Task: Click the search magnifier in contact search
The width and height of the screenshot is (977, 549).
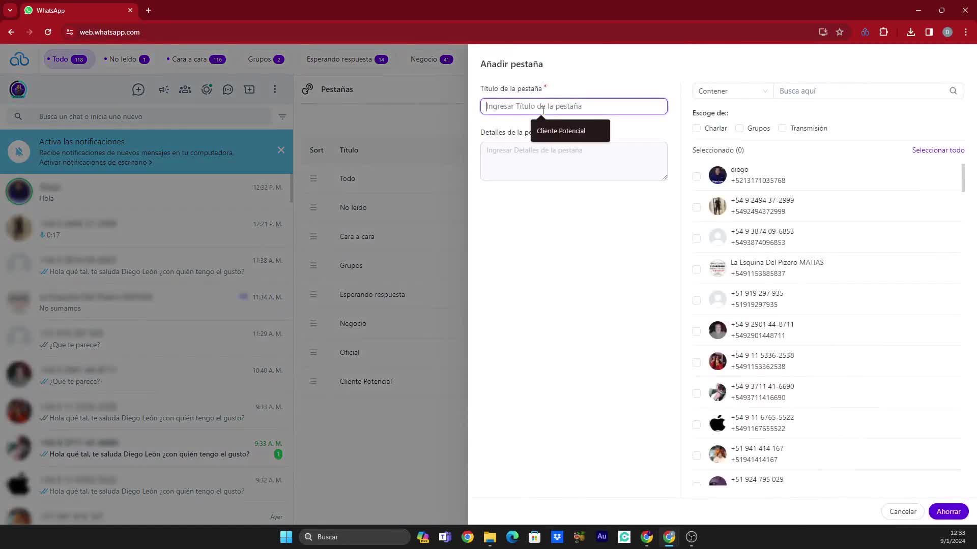Action: tap(953, 91)
